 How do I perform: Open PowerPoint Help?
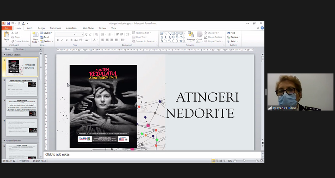coord(262,28)
